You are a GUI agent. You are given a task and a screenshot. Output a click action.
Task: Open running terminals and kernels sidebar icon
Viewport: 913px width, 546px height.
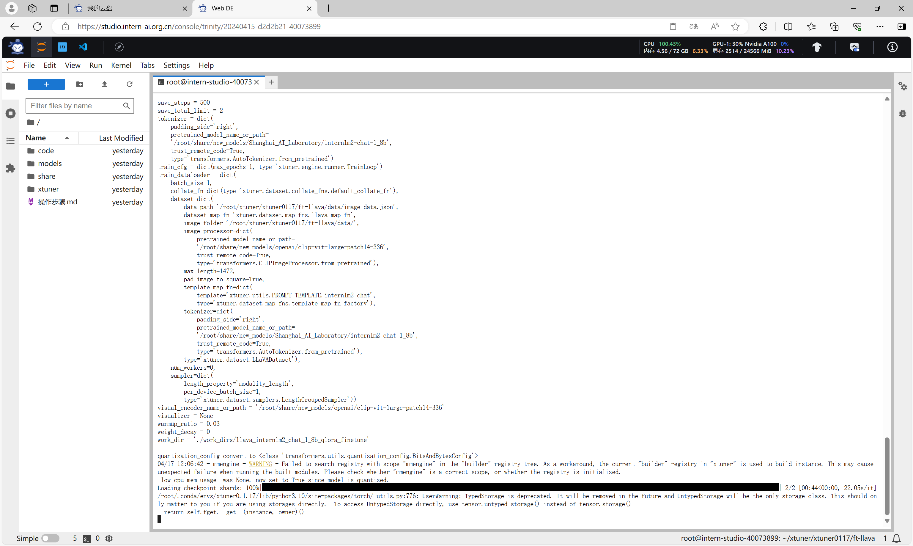(x=11, y=113)
